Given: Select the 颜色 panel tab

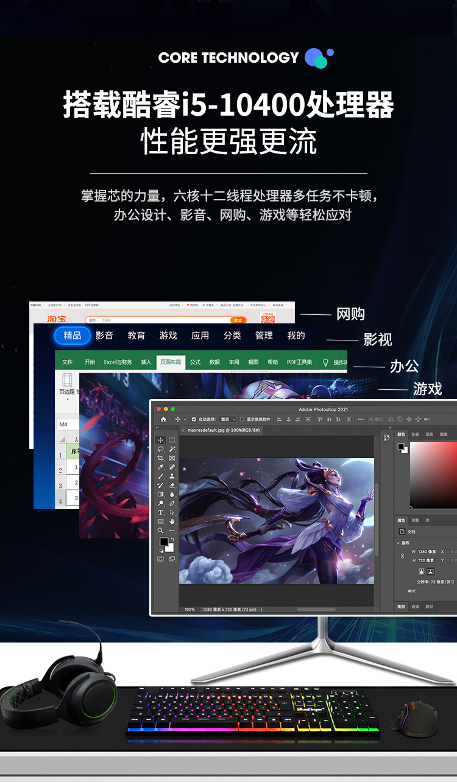Looking at the screenshot, I should click(x=402, y=434).
